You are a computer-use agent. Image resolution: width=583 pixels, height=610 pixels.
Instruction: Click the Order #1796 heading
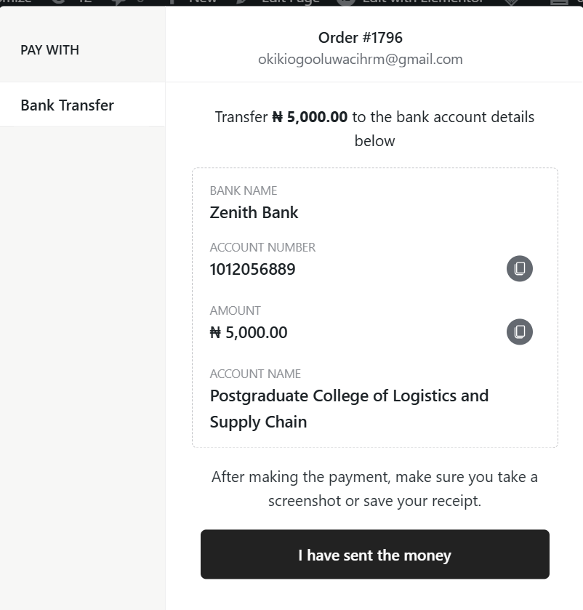360,37
